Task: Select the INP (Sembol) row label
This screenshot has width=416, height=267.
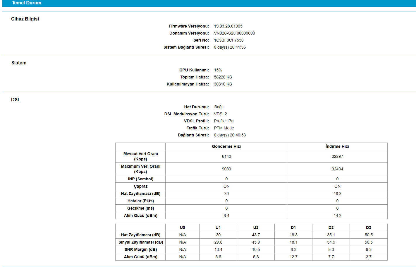Action: coord(141,179)
